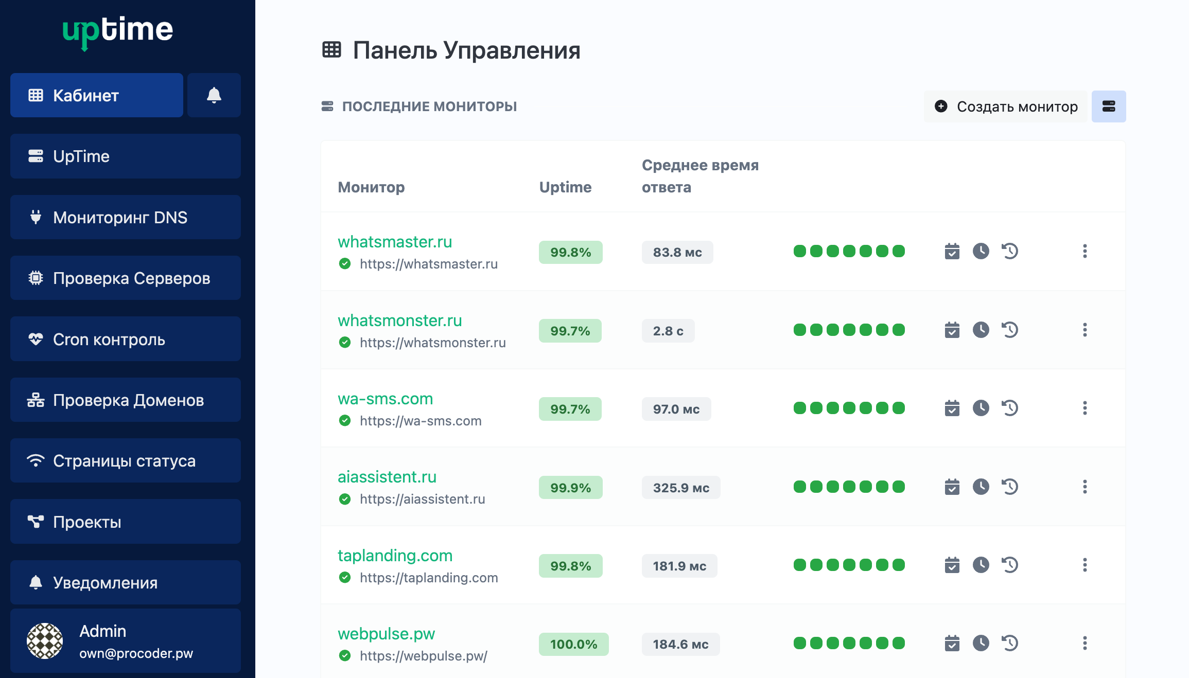Click Создать монитор button
This screenshot has width=1189, height=678.
point(1006,106)
